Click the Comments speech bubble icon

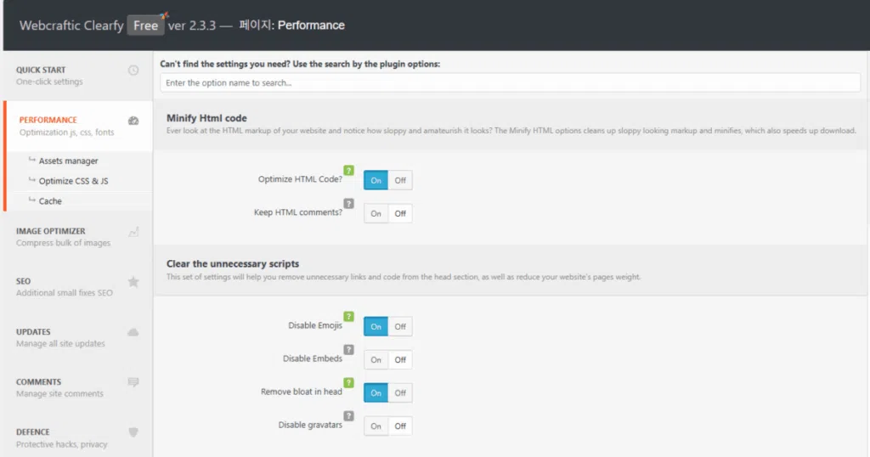point(133,382)
